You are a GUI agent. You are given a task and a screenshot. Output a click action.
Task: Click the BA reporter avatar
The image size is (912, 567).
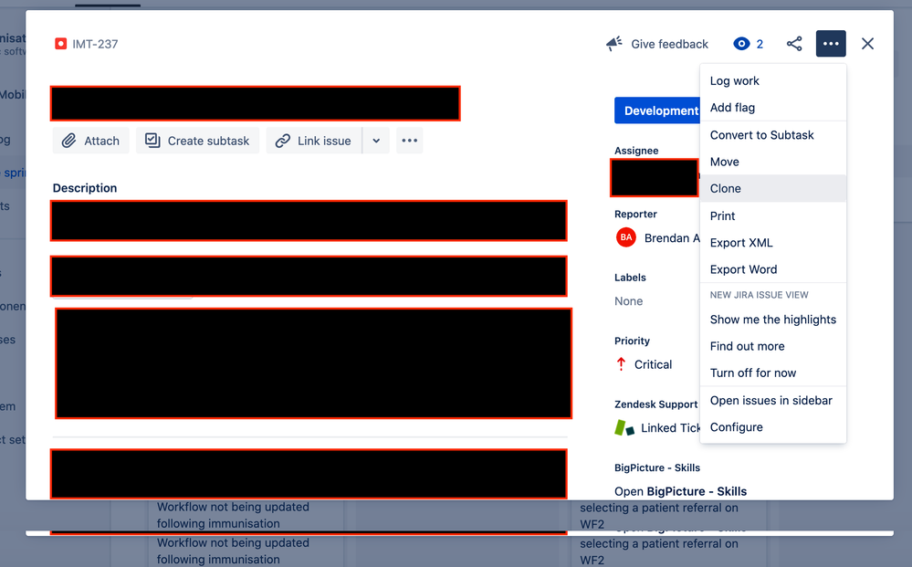tap(626, 237)
